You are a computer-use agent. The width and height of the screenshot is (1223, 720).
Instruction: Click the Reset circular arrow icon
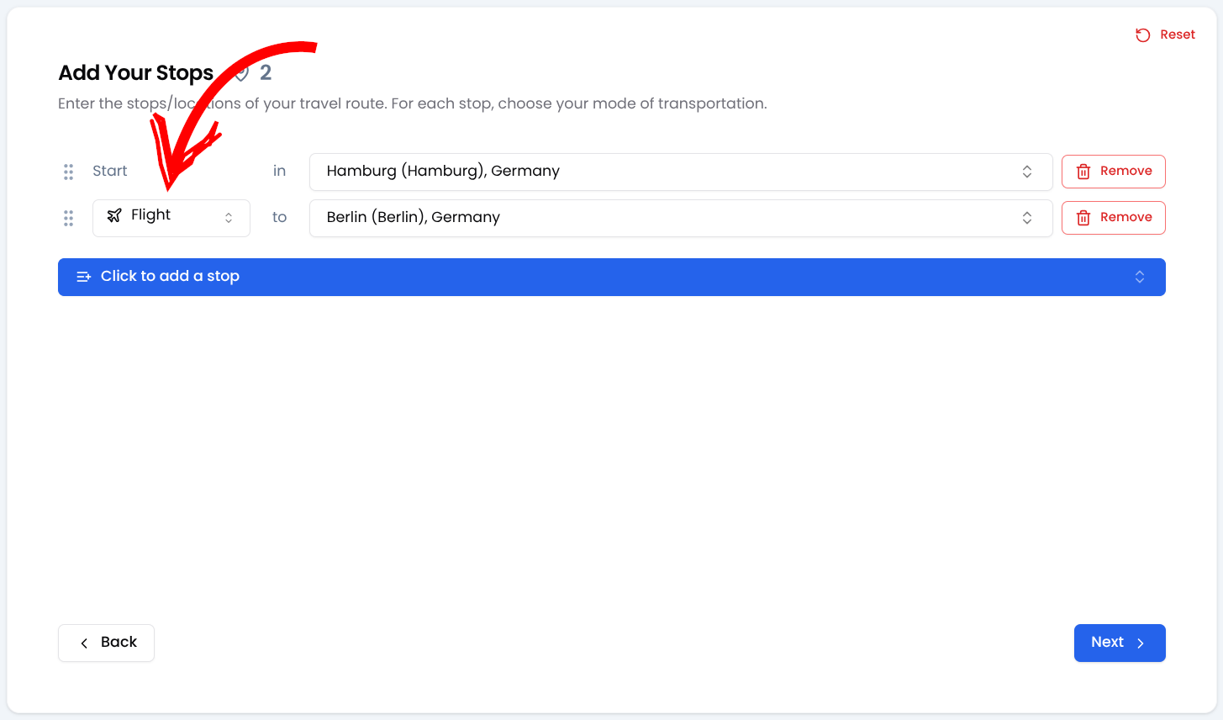click(x=1142, y=35)
